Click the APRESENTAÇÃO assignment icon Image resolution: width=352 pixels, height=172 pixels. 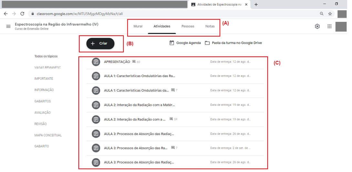(x=96, y=62)
